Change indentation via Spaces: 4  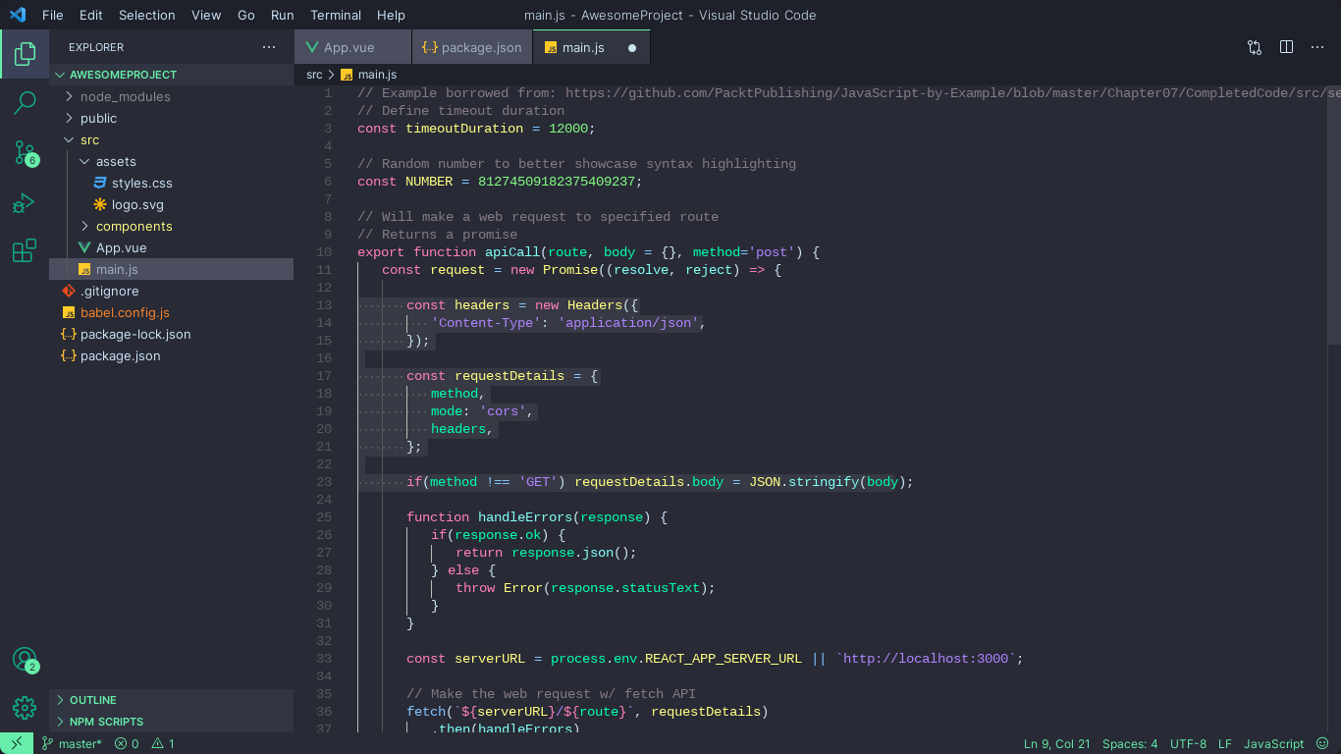(x=1130, y=743)
